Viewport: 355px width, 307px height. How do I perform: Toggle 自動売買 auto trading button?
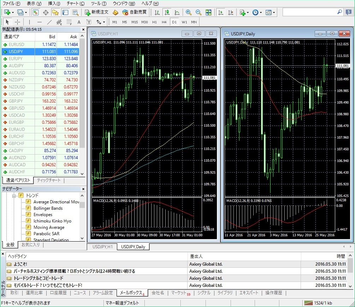tap(135, 12)
